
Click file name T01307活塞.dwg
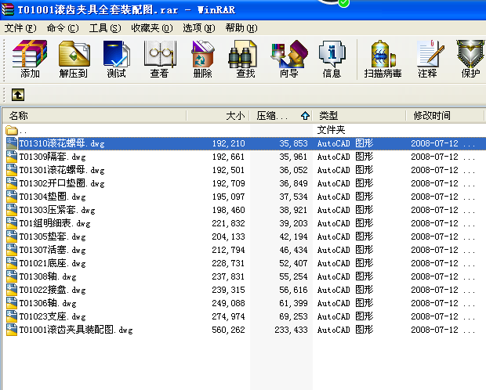53,250
